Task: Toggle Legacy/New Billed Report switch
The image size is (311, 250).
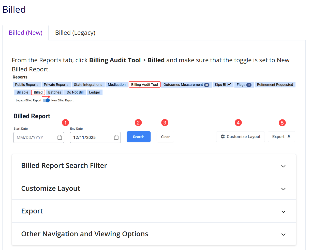Action: [x=46, y=100]
